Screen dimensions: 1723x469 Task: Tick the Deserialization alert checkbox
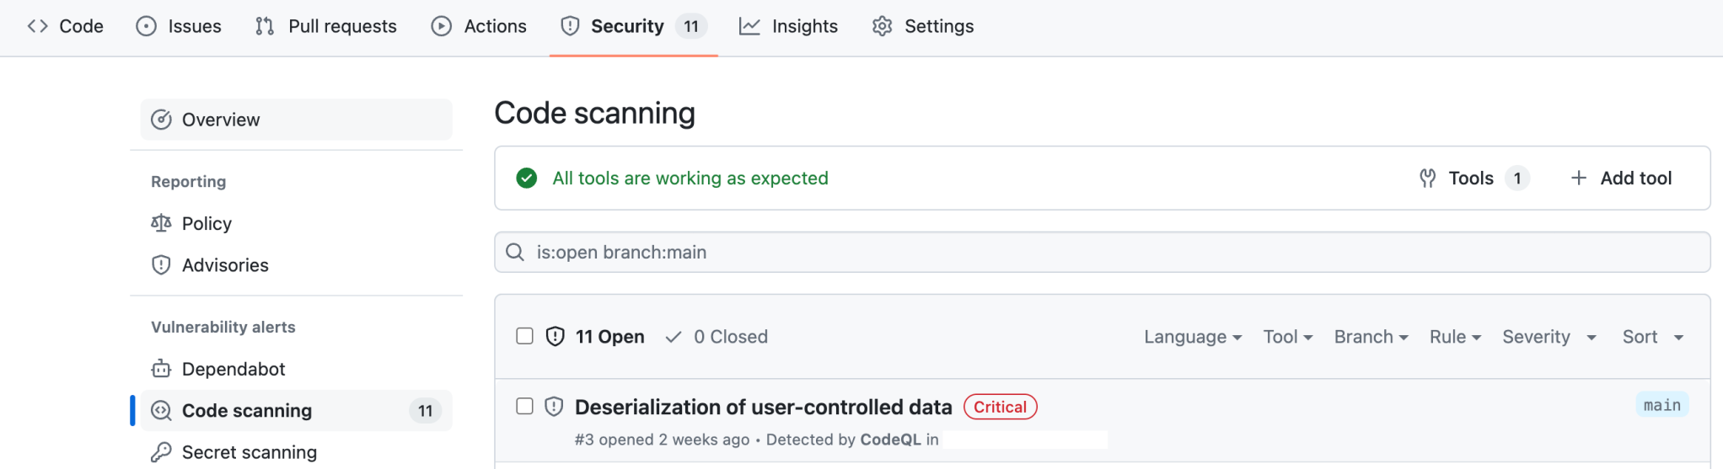[524, 406]
